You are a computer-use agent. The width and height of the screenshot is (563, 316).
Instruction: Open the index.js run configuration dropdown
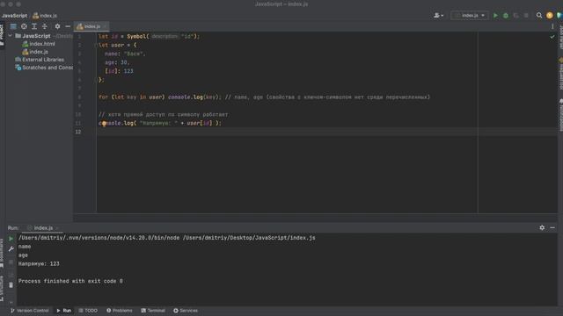pos(469,16)
